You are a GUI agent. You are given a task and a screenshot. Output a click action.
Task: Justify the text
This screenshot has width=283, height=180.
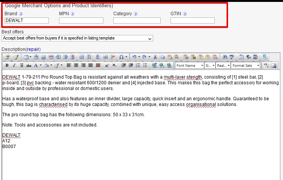91,65
